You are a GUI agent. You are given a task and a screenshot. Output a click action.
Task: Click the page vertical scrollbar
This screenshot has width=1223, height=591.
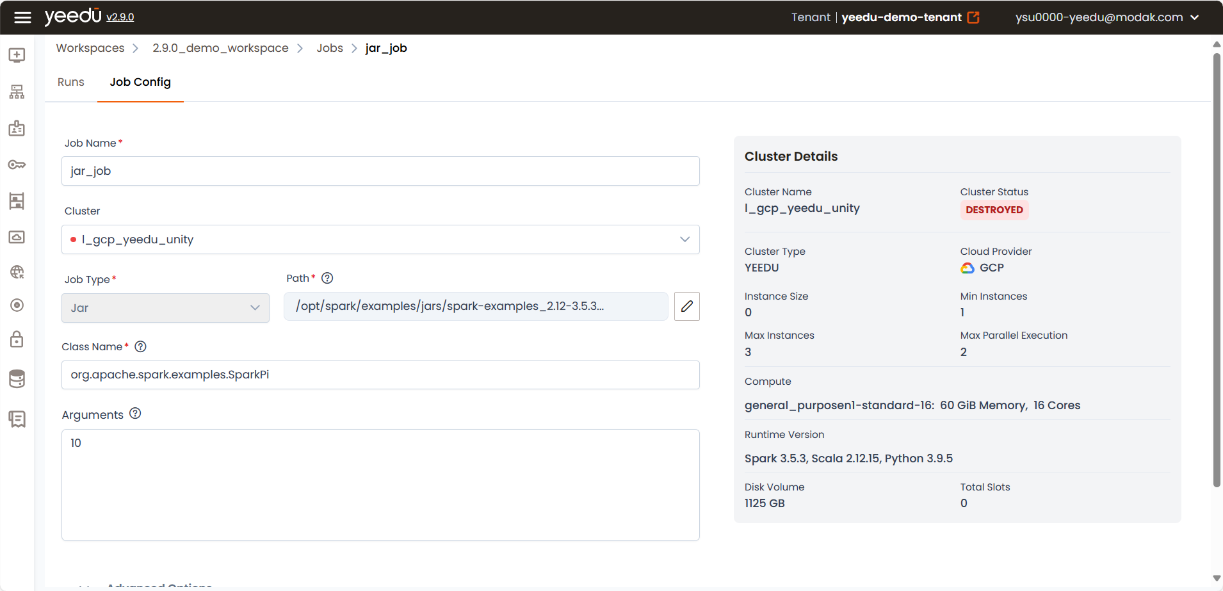[x=1217, y=269]
